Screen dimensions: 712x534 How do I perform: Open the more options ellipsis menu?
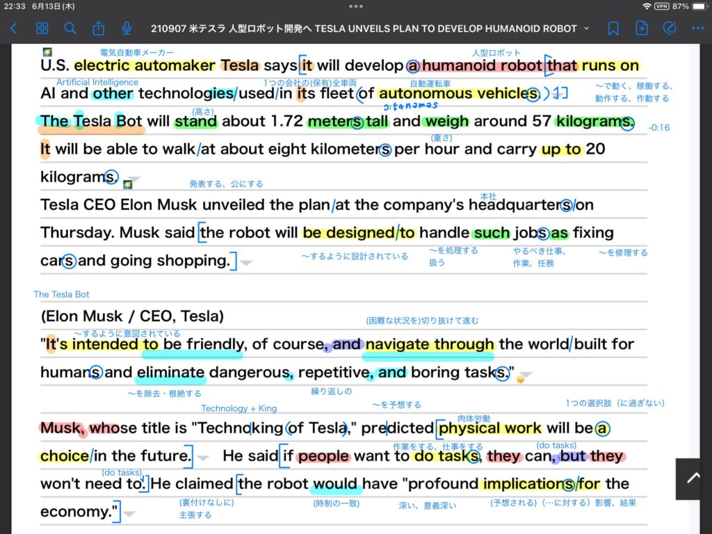(698, 29)
